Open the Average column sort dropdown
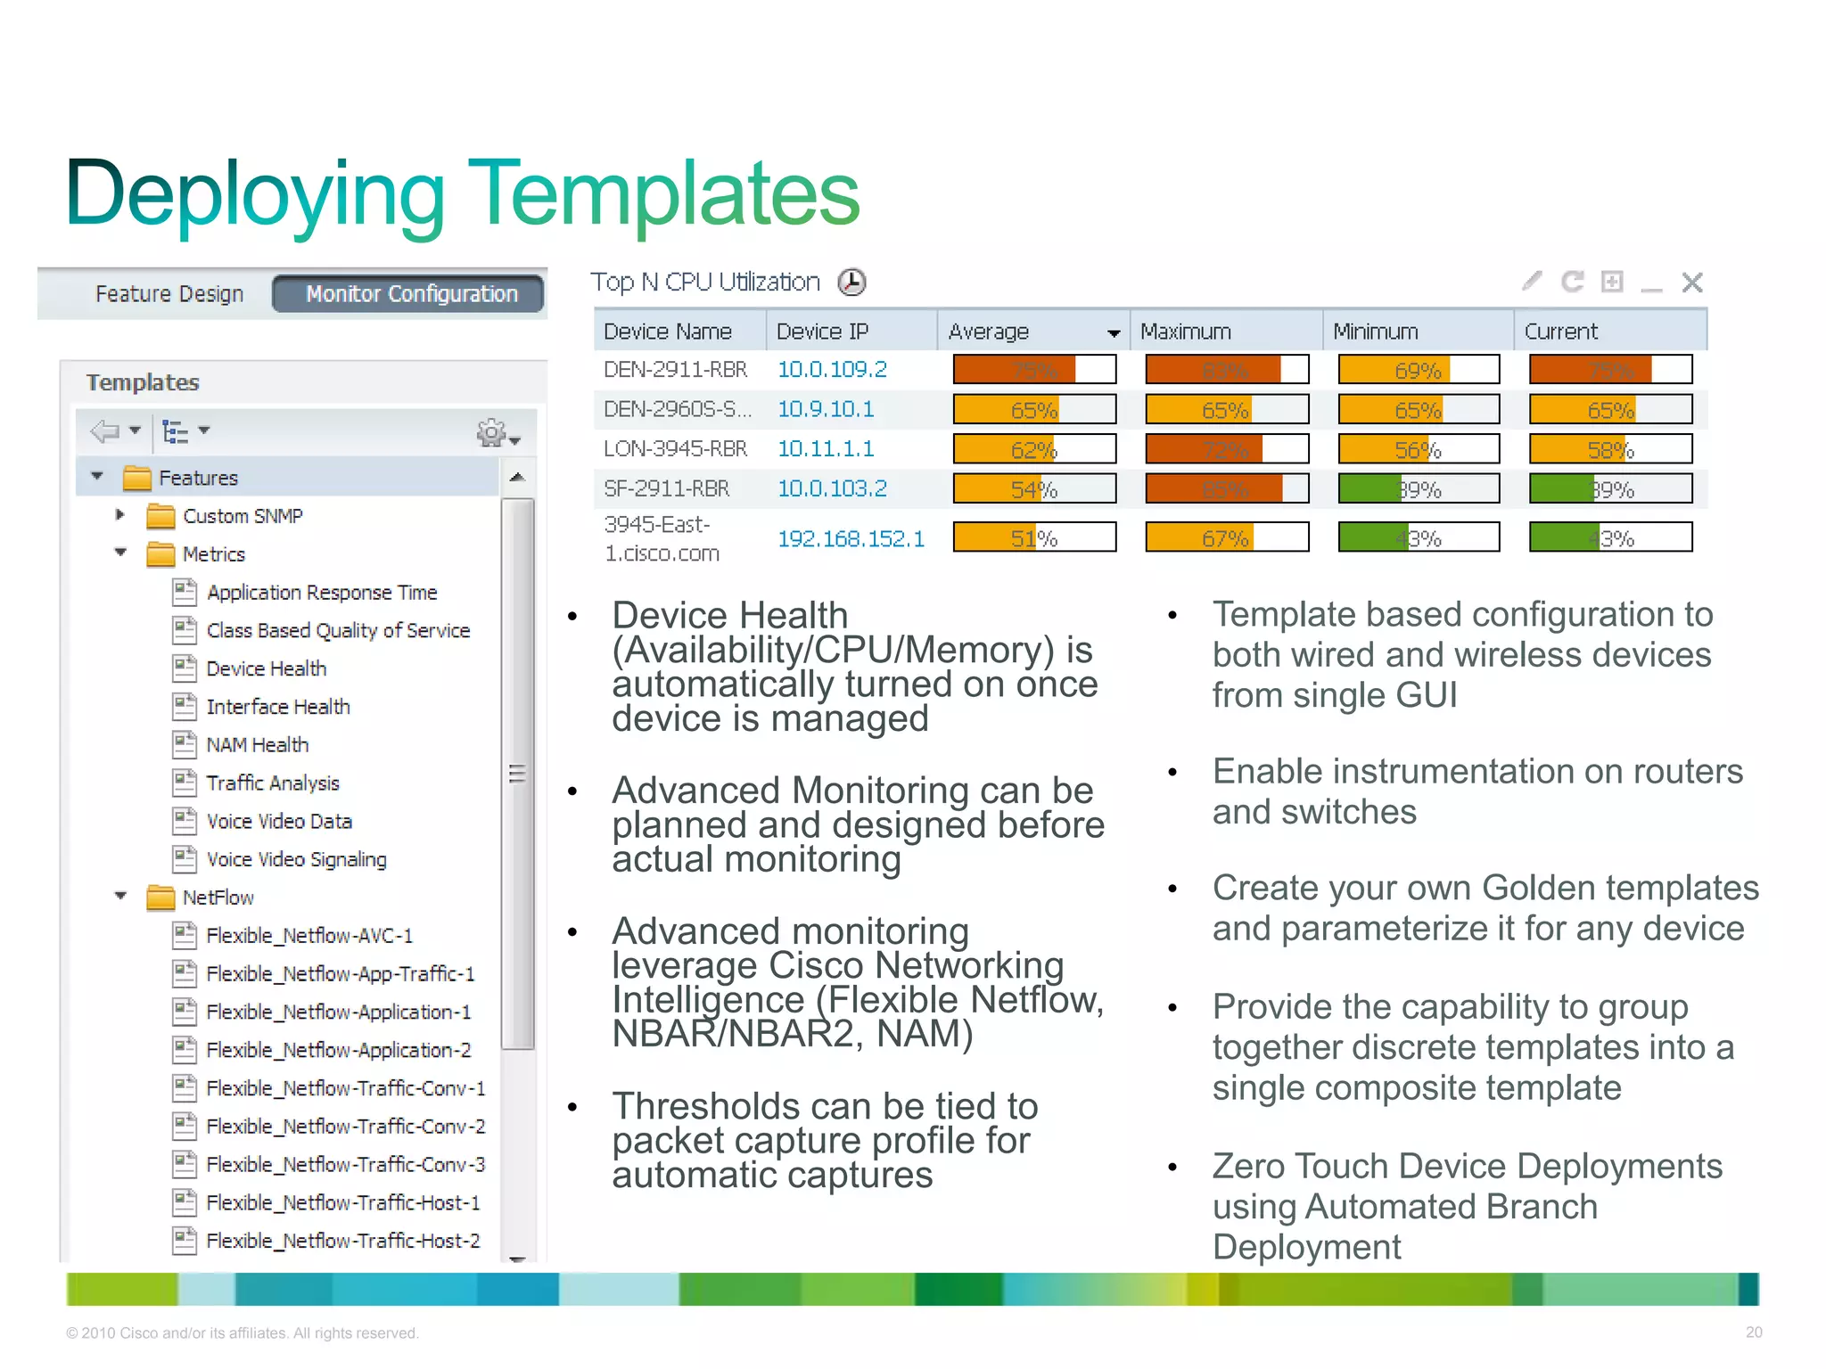This screenshot has height=1369, width=1826. point(1113,333)
